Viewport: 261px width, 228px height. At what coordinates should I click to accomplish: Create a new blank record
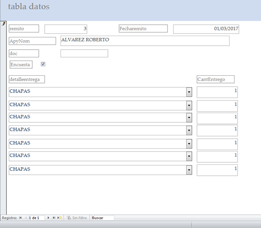[x=59, y=218]
